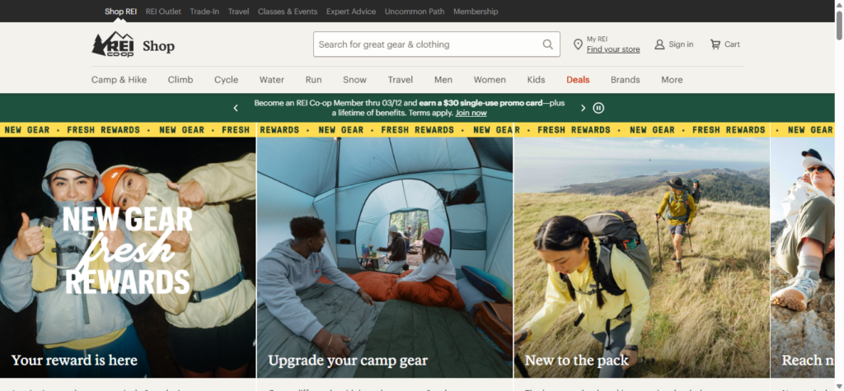Viewport: 844px width, 391px height.
Task: Pause the promo banner carousel
Action: [x=598, y=108]
